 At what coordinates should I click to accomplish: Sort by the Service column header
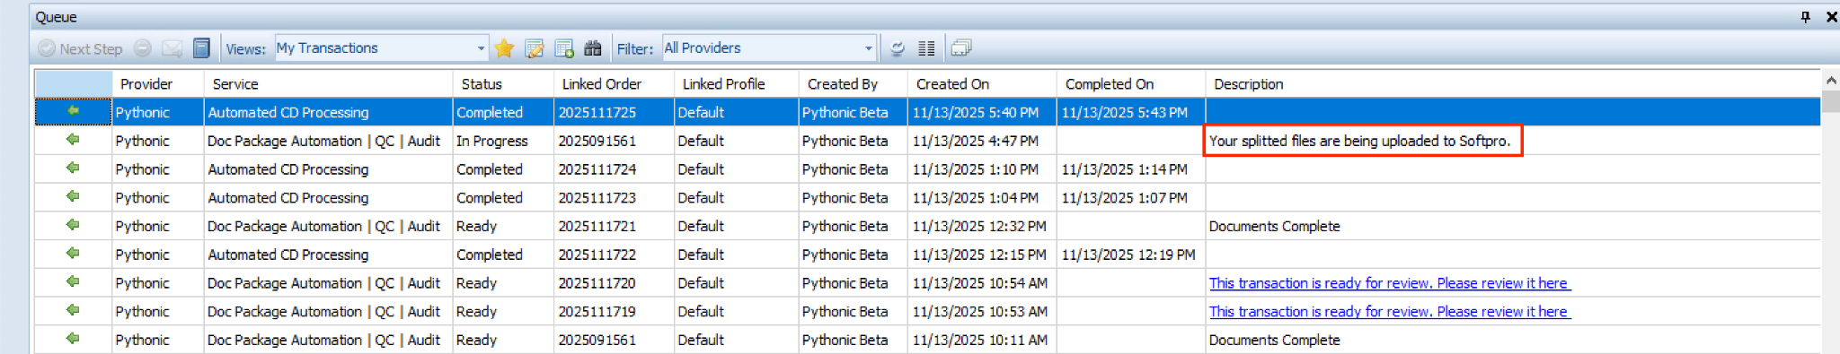tap(328, 84)
